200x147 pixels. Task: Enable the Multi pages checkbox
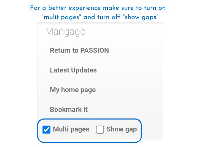point(46,130)
